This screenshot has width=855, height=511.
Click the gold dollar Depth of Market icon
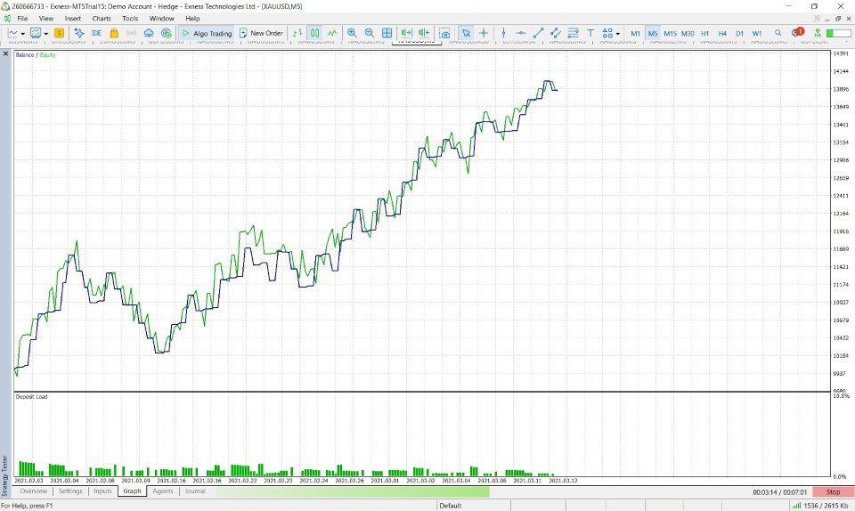(59, 33)
